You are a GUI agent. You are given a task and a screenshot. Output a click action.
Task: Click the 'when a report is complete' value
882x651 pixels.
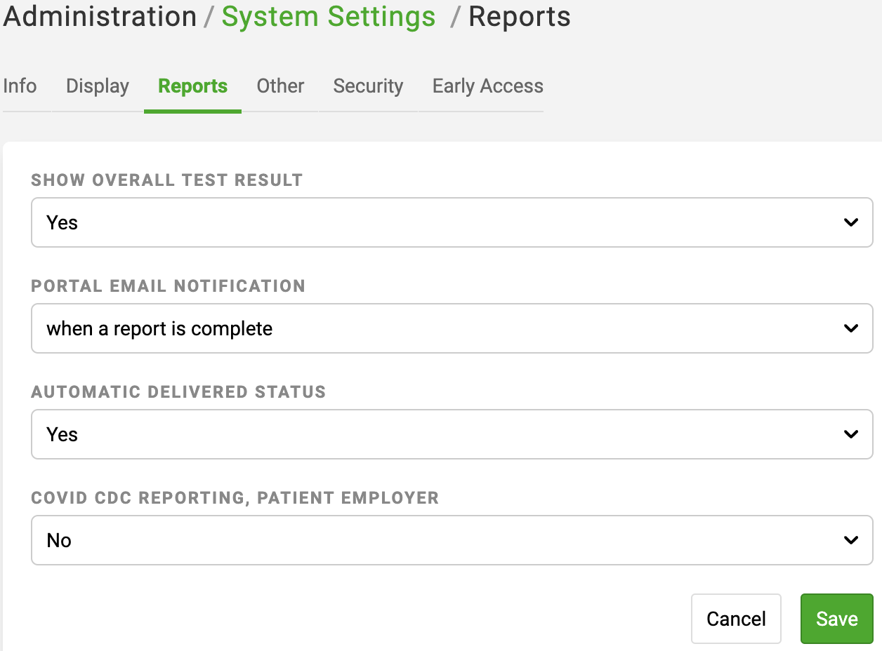[x=159, y=328]
